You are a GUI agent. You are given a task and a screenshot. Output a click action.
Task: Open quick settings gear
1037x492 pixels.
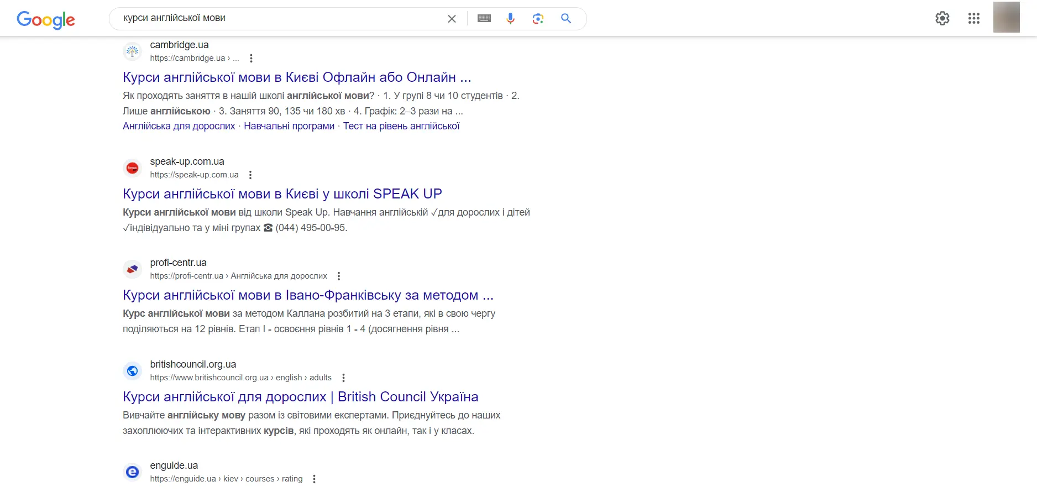(942, 18)
